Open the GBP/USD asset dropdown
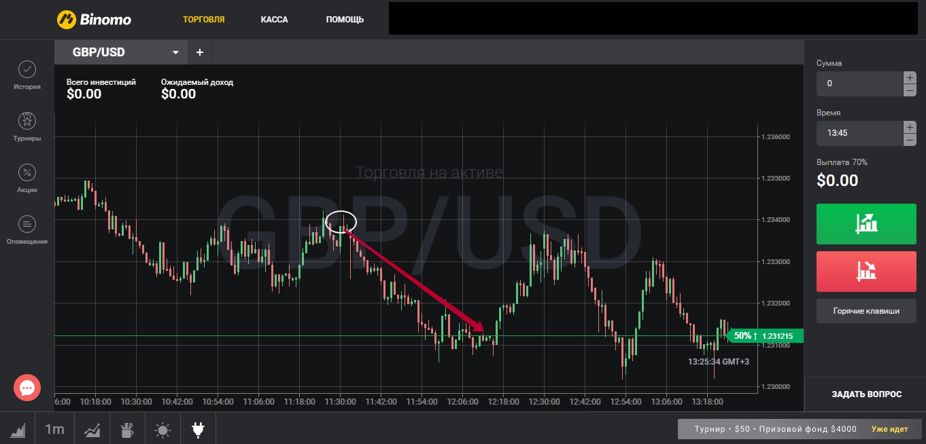Screen dimensions: 926x444 121,52
